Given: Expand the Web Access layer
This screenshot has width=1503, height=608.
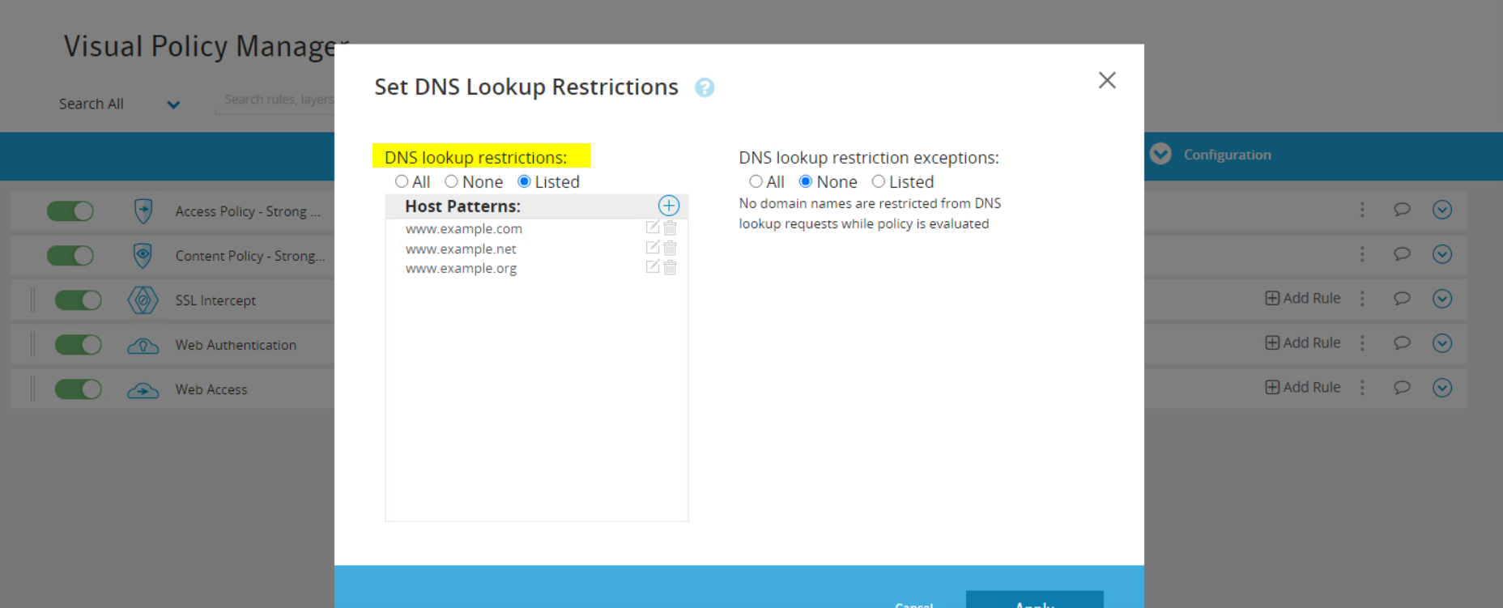Looking at the screenshot, I should click(1441, 388).
